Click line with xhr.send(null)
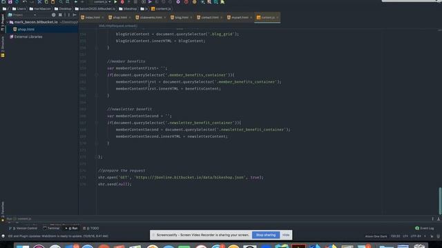The width and height of the screenshot is (442, 248). coord(115,184)
